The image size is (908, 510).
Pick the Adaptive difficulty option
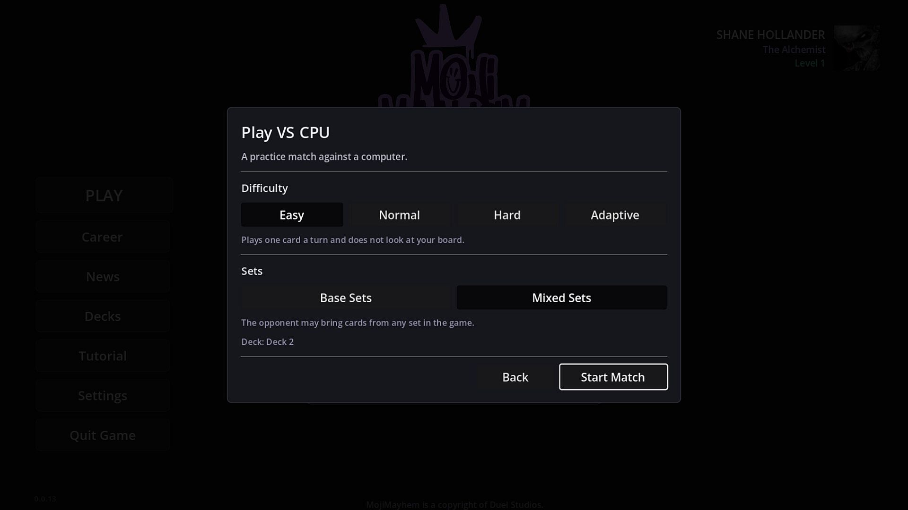(615, 215)
